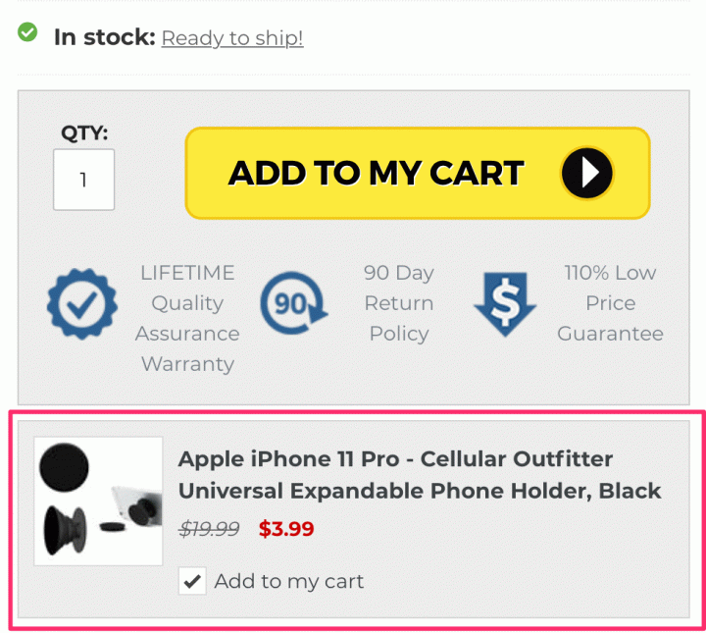Image resolution: width=706 pixels, height=633 pixels.
Task: Click the red $3.99 sale price
Action: tap(286, 530)
